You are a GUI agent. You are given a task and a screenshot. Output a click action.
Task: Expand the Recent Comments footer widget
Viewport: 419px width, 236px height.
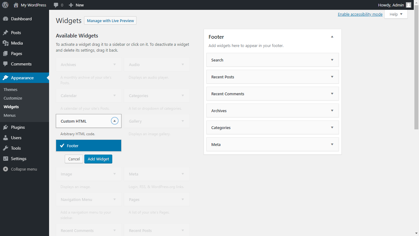click(x=332, y=94)
